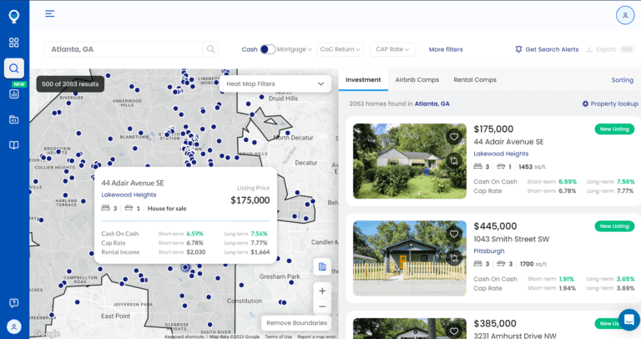
Task: Click Get Search Alerts
Action: (x=547, y=49)
